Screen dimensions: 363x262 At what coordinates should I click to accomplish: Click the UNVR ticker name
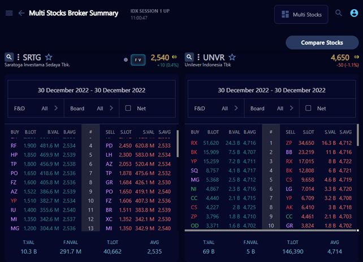[x=214, y=57]
